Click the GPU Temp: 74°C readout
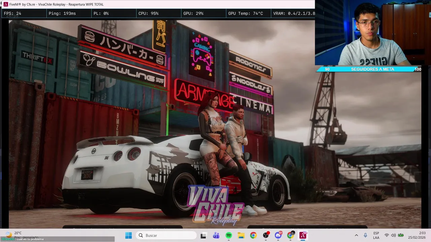 (x=245, y=13)
